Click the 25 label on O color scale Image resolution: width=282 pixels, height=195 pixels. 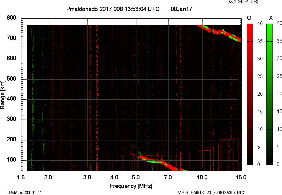[x=260, y=76]
